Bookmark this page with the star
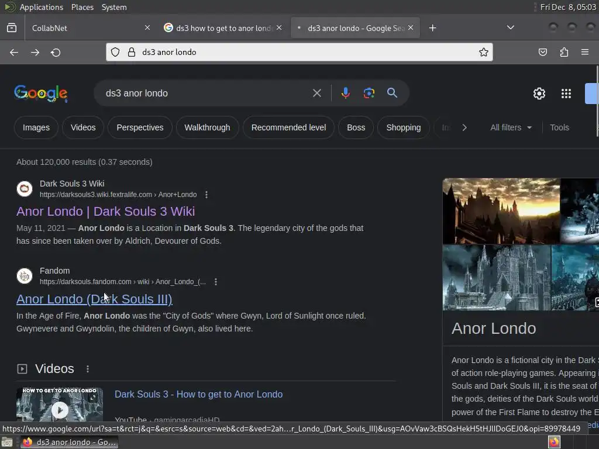599x449 pixels. [x=484, y=52]
